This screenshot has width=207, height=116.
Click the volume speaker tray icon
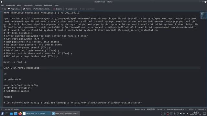click(x=181, y=113)
